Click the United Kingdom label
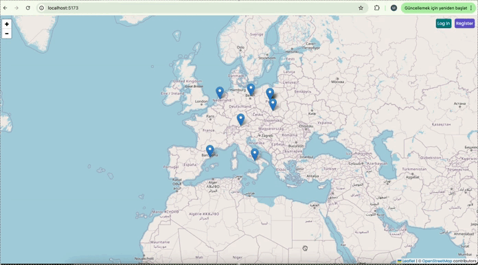 pyautogui.click(x=187, y=81)
